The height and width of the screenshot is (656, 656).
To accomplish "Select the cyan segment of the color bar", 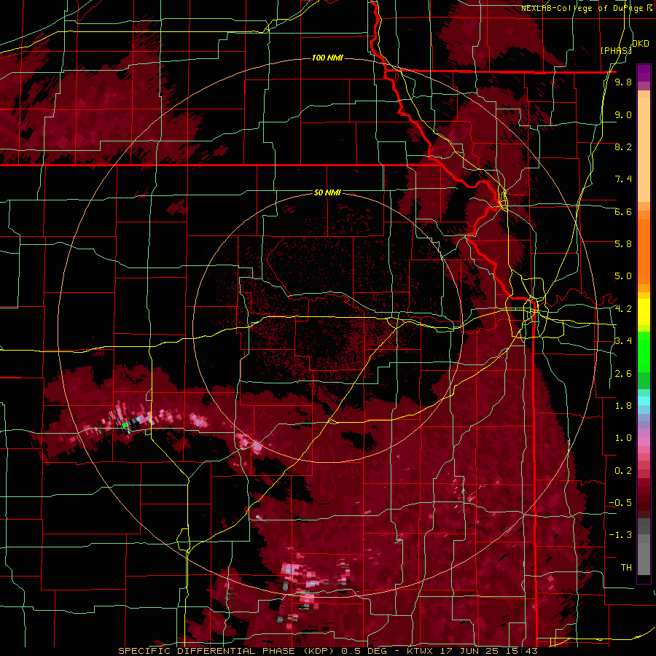I will point(644,401).
